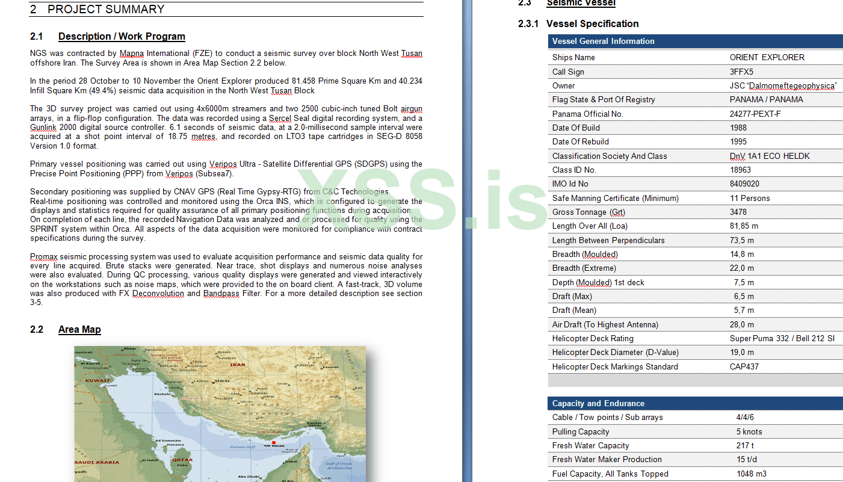
Task: Click the 'Panama Official No.' label
Action: click(588, 114)
